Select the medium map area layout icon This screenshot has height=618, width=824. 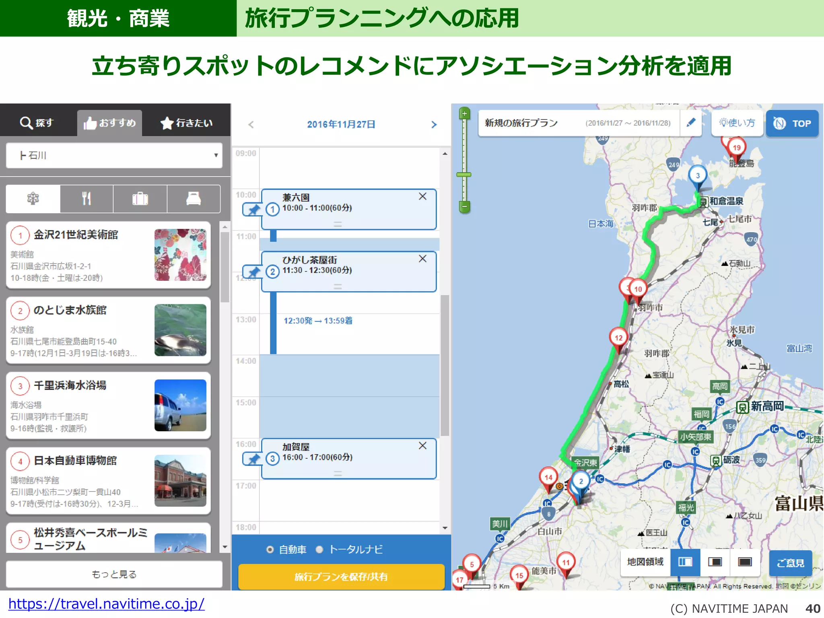click(x=715, y=562)
